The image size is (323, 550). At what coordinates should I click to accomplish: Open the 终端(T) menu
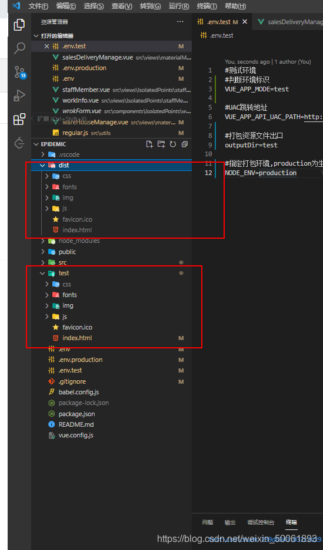pos(207,6)
